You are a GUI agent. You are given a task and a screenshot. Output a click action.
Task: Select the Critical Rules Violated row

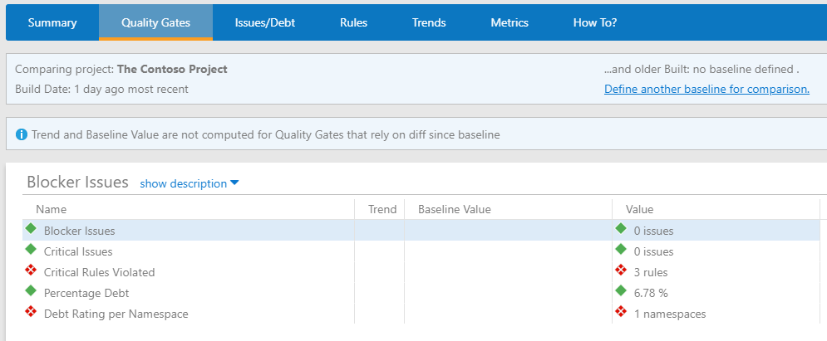(x=99, y=272)
